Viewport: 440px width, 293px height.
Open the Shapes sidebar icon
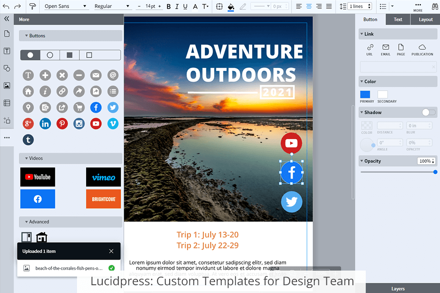(x=7, y=68)
